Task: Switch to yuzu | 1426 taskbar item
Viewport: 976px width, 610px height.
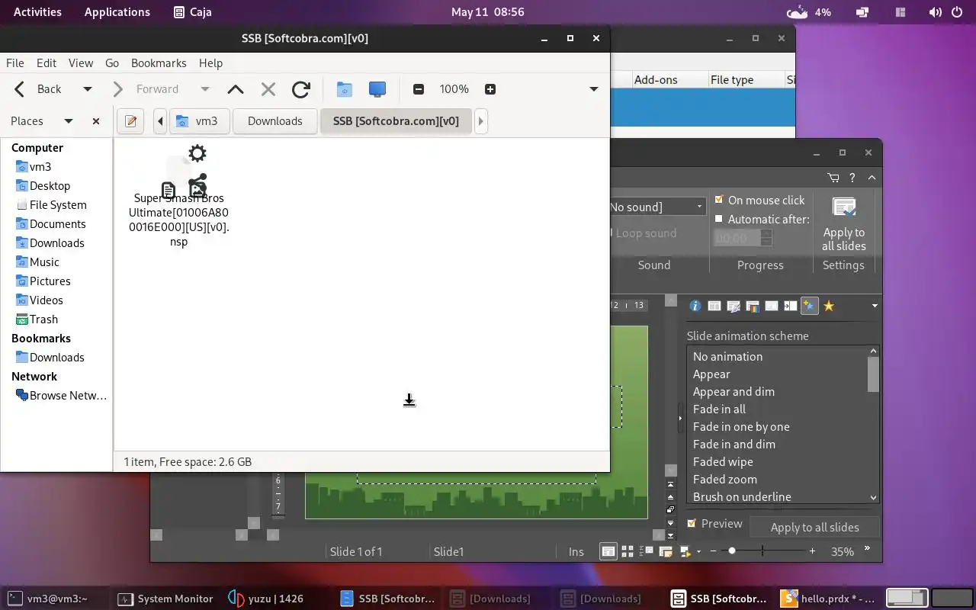Action: coord(265,599)
